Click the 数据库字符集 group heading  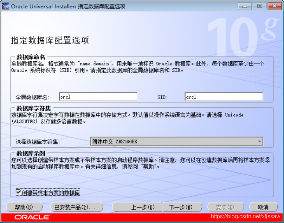click(33, 108)
